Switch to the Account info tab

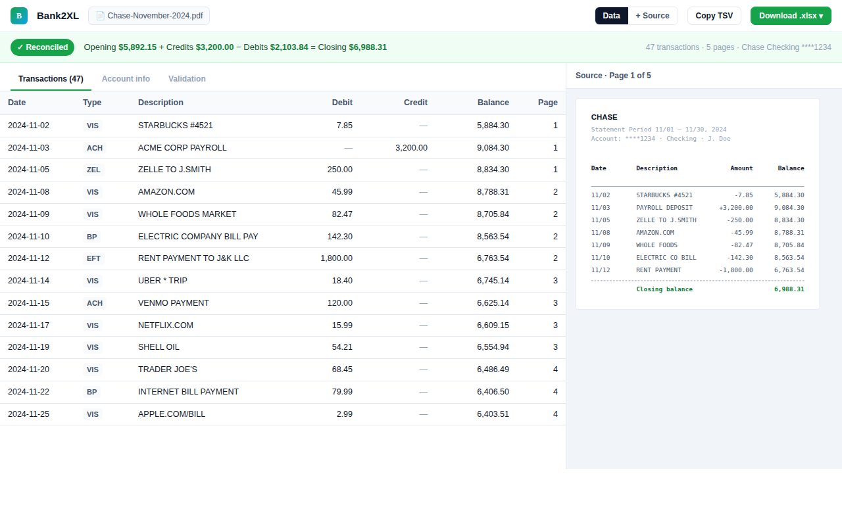pos(126,79)
